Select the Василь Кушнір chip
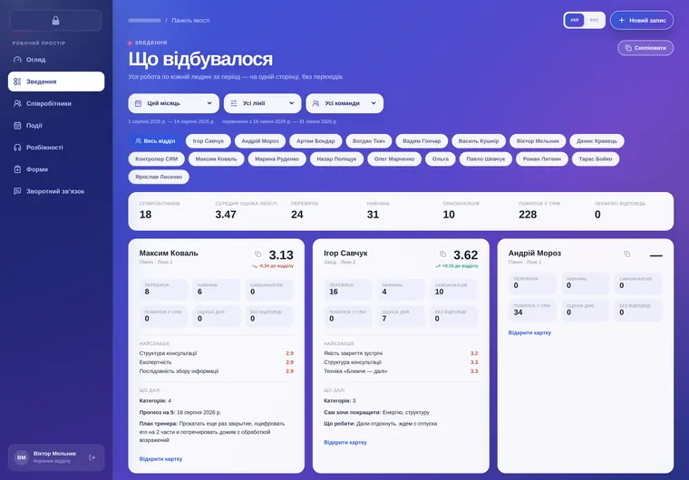This screenshot has width=689, height=480. [479, 141]
